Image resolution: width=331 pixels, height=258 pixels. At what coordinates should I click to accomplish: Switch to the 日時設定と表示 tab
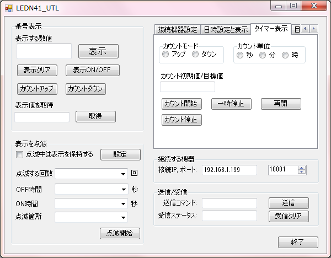click(x=226, y=30)
